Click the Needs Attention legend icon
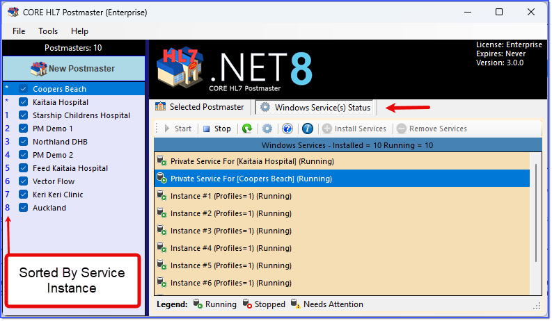The width and height of the screenshot is (552, 321). click(x=296, y=304)
